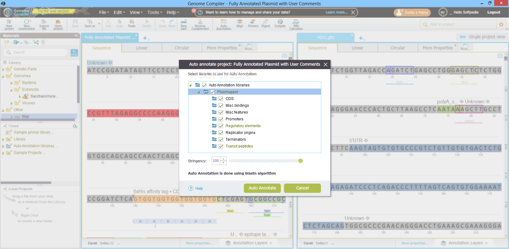This screenshot has width=509, height=249.
Task: Toggle the Transit peptides checkbox
Action: tap(221, 146)
